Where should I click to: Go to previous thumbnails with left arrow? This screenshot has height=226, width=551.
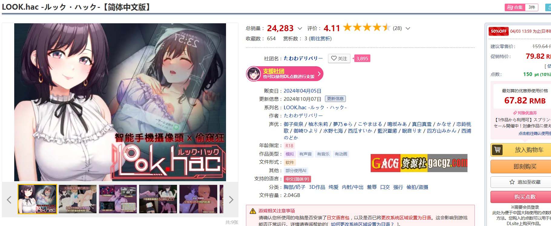pyautogui.click(x=9, y=199)
